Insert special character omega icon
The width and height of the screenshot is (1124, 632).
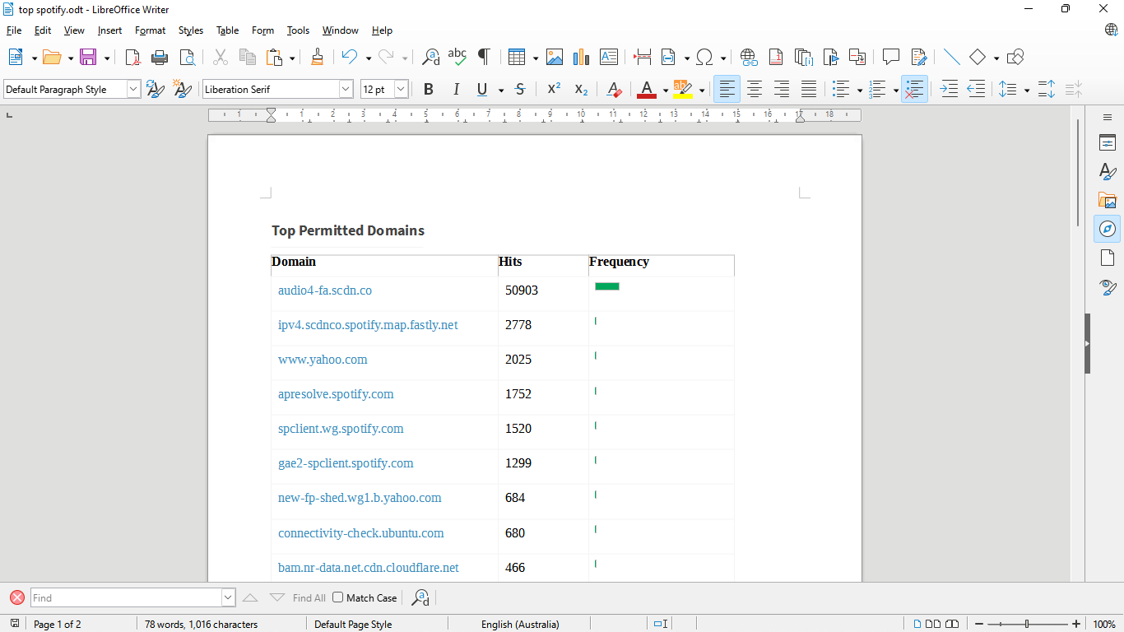point(704,57)
